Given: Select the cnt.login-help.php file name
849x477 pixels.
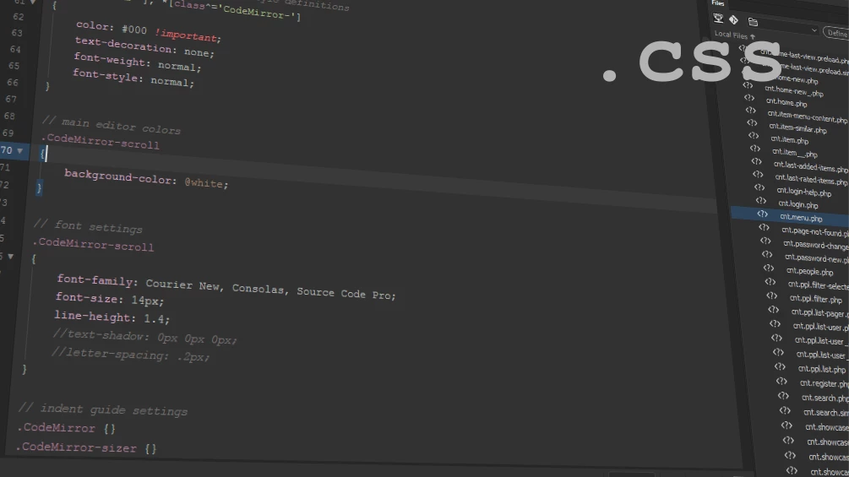Looking at the screenshot, I should coord(804,192).
